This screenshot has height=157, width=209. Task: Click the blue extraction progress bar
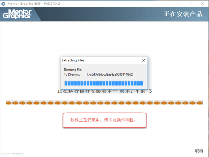point(104,83)
